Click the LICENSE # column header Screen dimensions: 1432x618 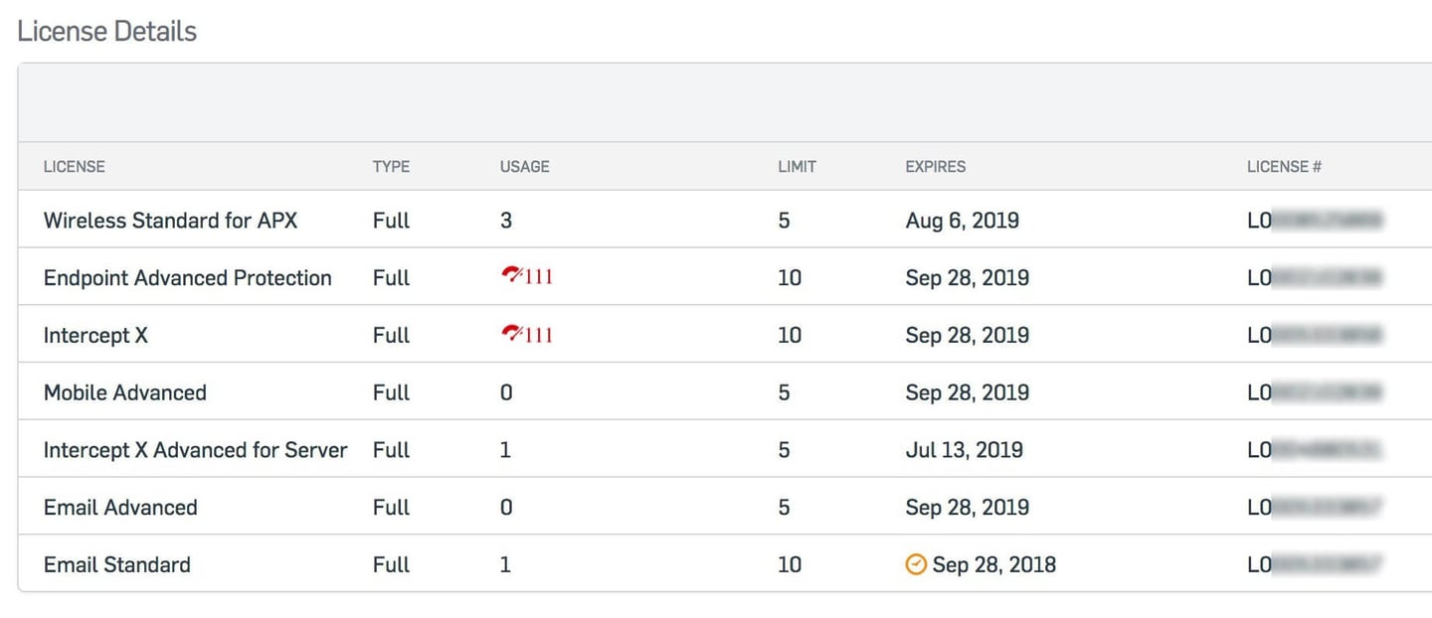pyautogui.click(x=1284, y=166)
